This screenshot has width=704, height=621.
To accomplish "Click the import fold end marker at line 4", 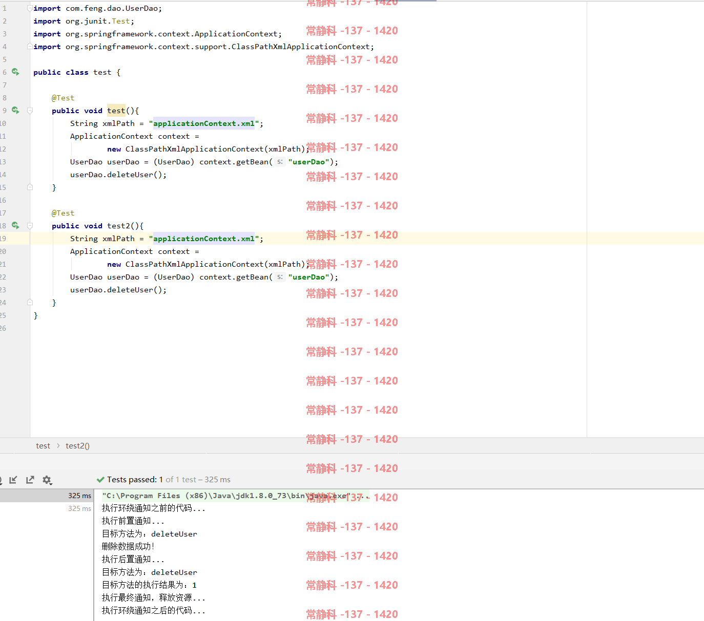I will pyautogui.click(x=30, y=47).
